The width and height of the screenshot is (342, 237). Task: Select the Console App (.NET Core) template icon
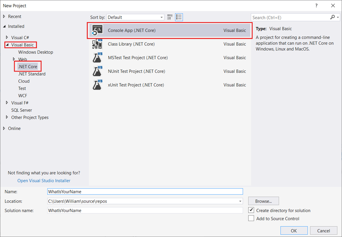coord(97,30)
